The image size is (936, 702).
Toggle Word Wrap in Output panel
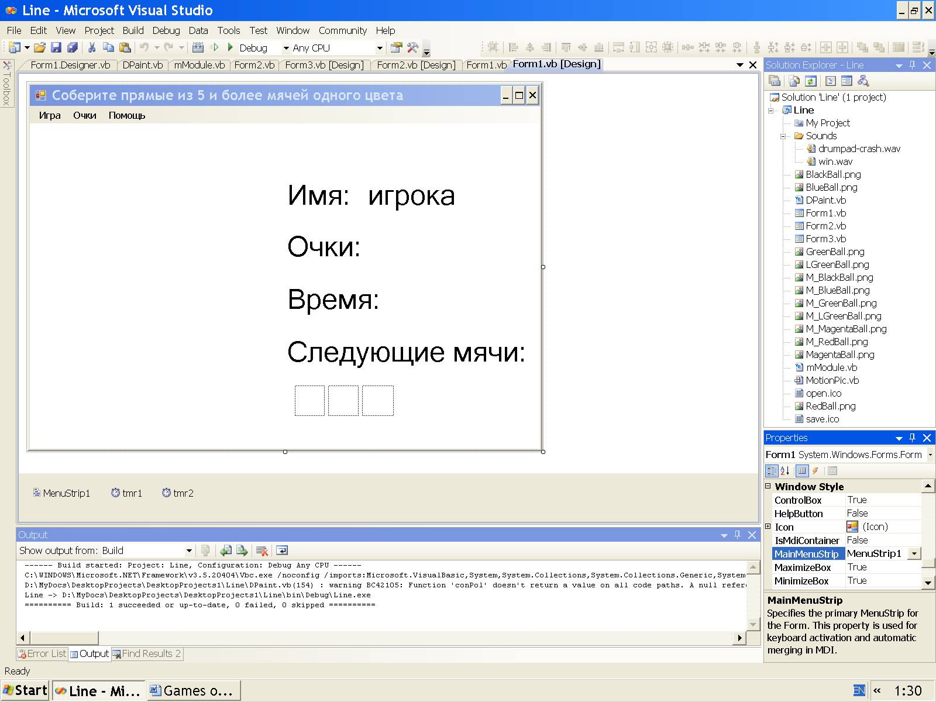point(282,550)
